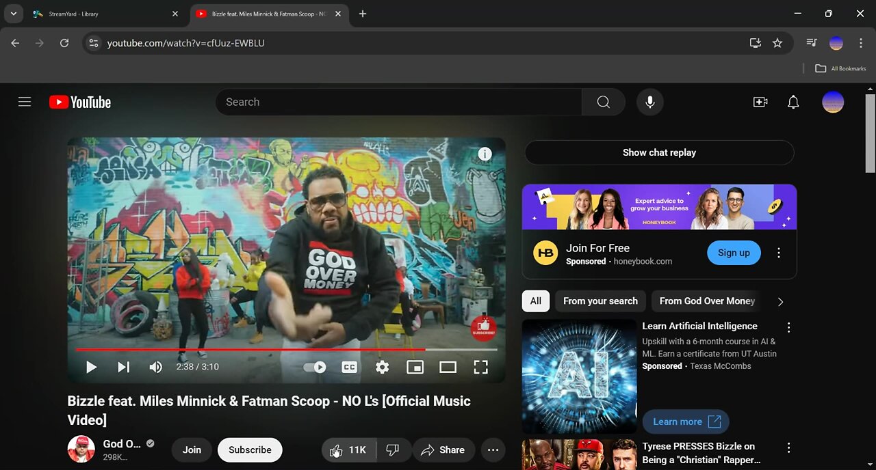Open the Chrome profile avatar
The image size is (876, 470).
pyautogui.click(x=836, y=43)
